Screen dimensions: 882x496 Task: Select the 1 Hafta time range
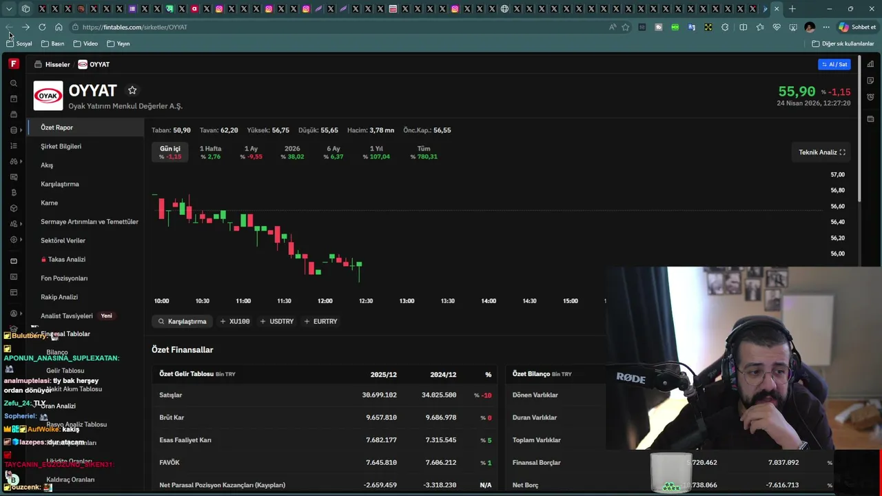[x=210, y=152]
